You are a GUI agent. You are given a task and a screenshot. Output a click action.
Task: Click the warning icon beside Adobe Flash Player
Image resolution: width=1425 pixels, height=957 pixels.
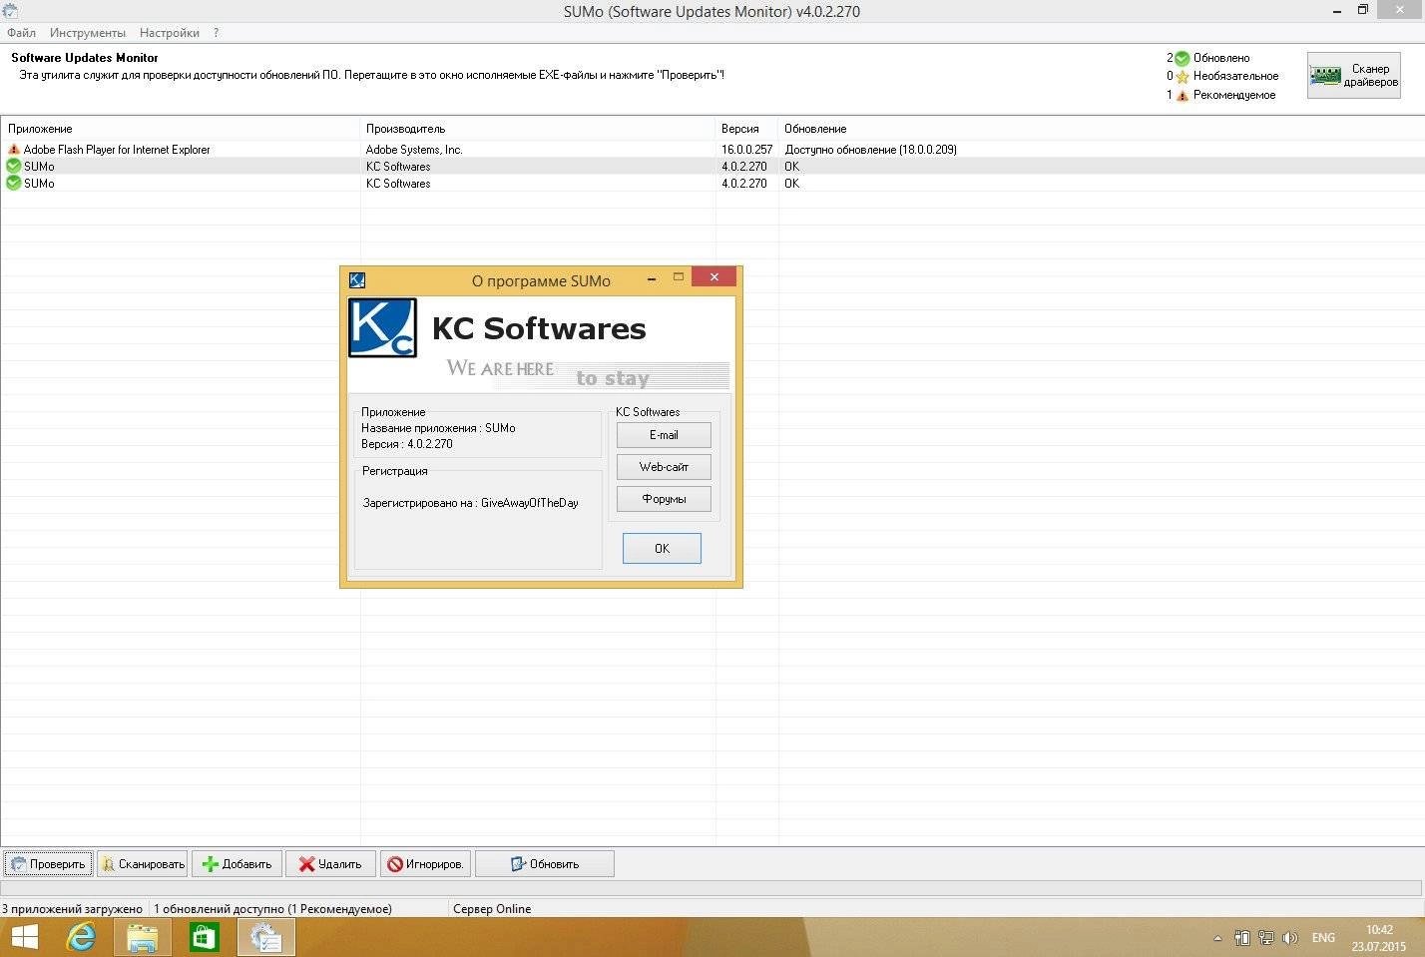tap(14, 150)
